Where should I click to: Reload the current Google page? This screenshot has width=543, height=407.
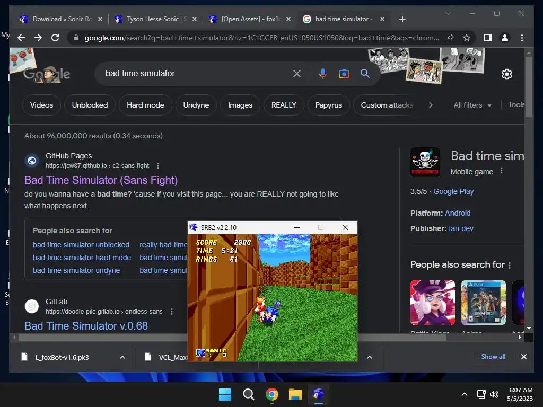point(55,38)
